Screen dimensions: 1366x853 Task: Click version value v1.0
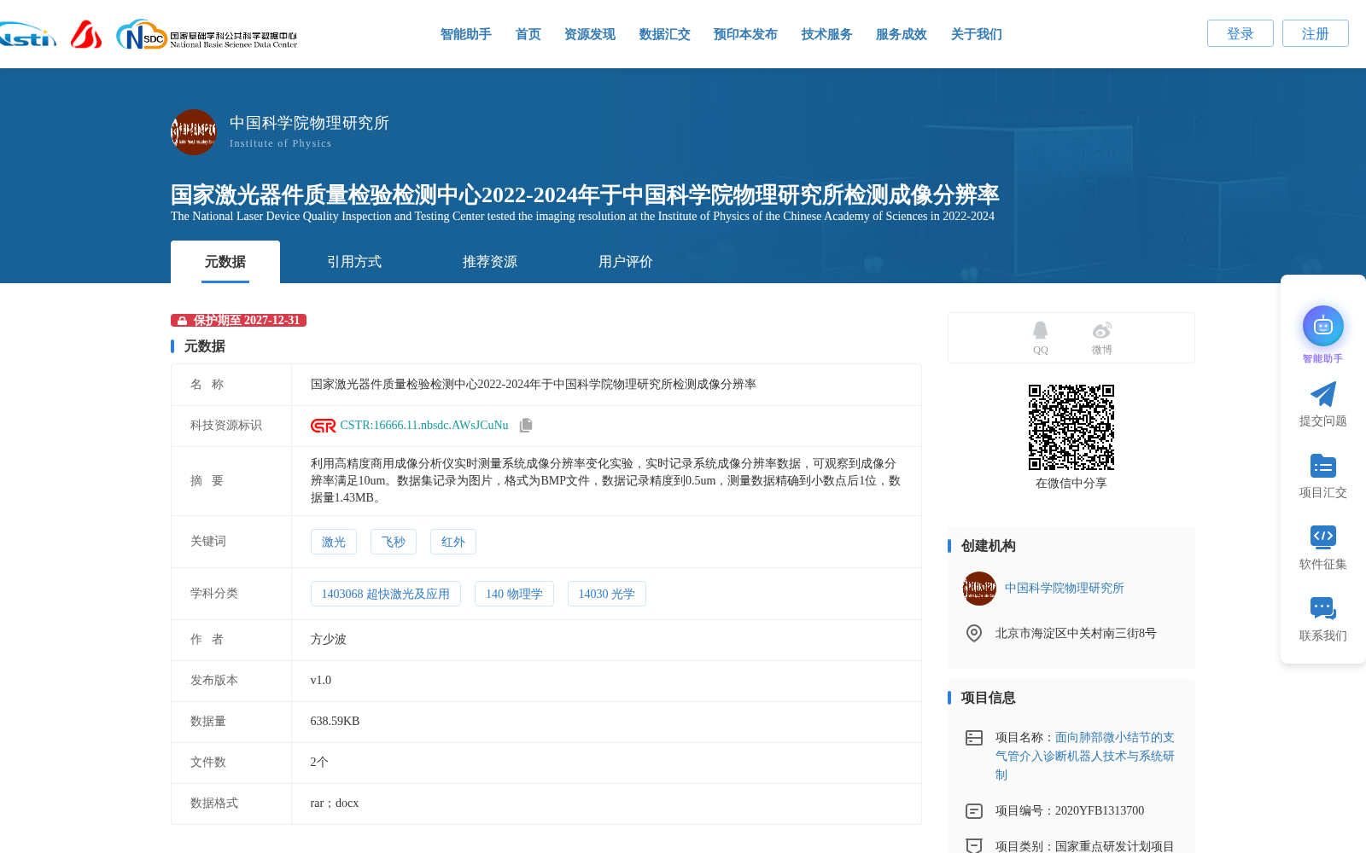[x=321, y=681]
